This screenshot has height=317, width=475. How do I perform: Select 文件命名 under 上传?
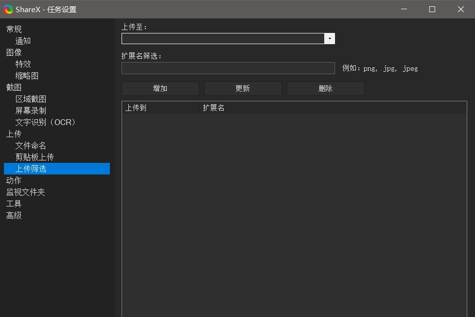[x=31, y=145]
